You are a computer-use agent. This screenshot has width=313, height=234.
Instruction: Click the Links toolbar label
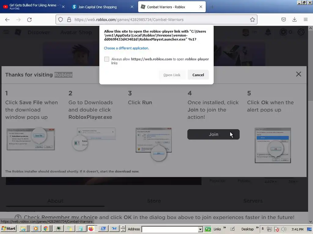tap(217, 229)
